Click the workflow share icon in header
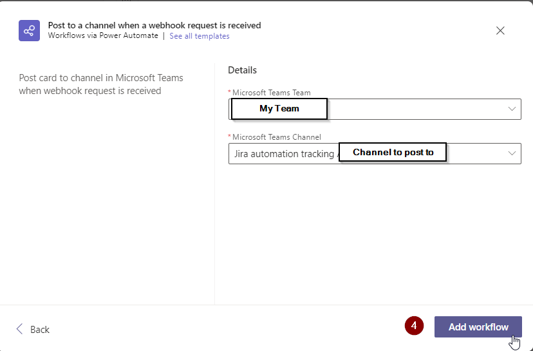Screen dimensions: 533x351 (29, 31)
